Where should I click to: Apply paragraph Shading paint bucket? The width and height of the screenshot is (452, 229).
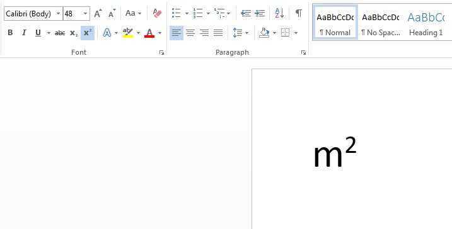click(264, 33)
